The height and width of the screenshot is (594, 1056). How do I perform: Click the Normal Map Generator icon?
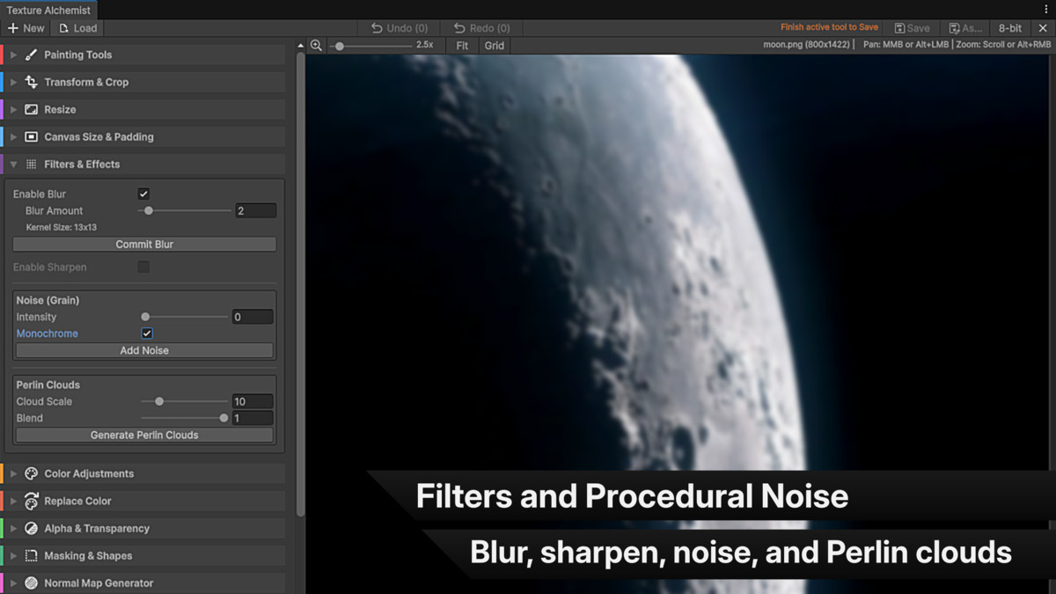click(31, 583)
